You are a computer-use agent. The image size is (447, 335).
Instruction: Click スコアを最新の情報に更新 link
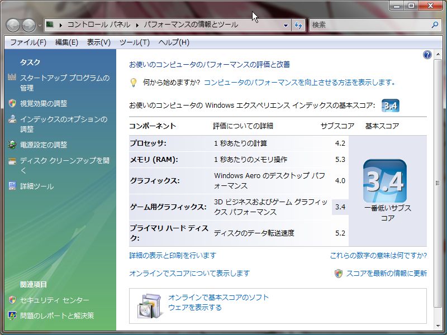[387, 274]
